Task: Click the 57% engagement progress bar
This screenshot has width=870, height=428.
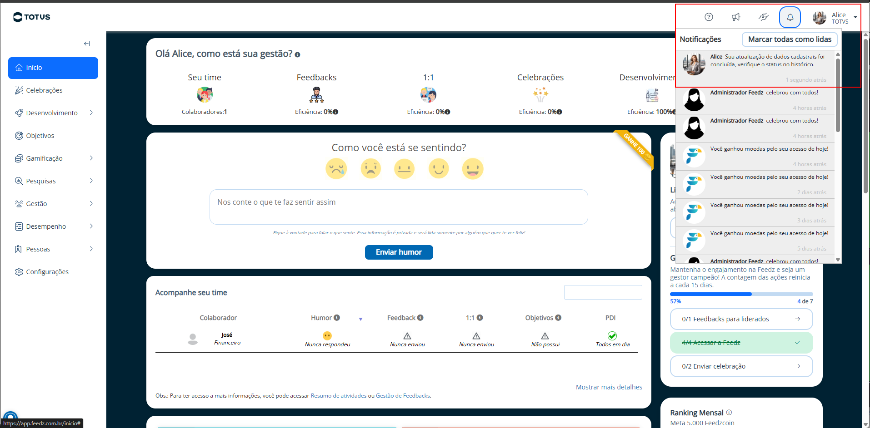Action: (741, 294)
